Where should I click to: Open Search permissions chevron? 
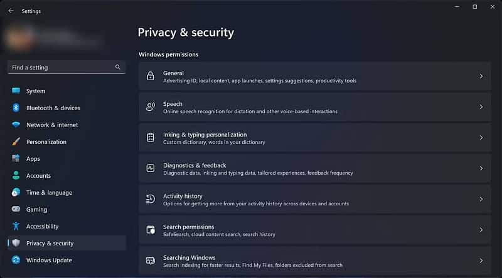point(481,229)
